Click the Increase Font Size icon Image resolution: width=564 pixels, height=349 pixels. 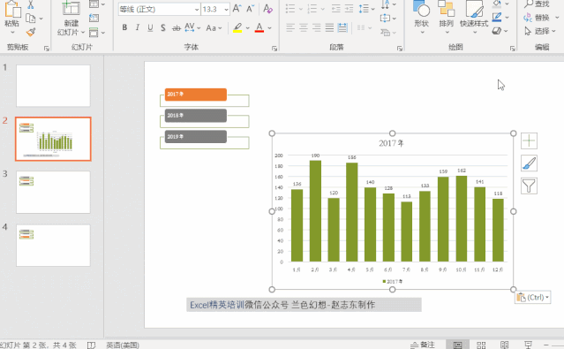[x=237, y=9]
